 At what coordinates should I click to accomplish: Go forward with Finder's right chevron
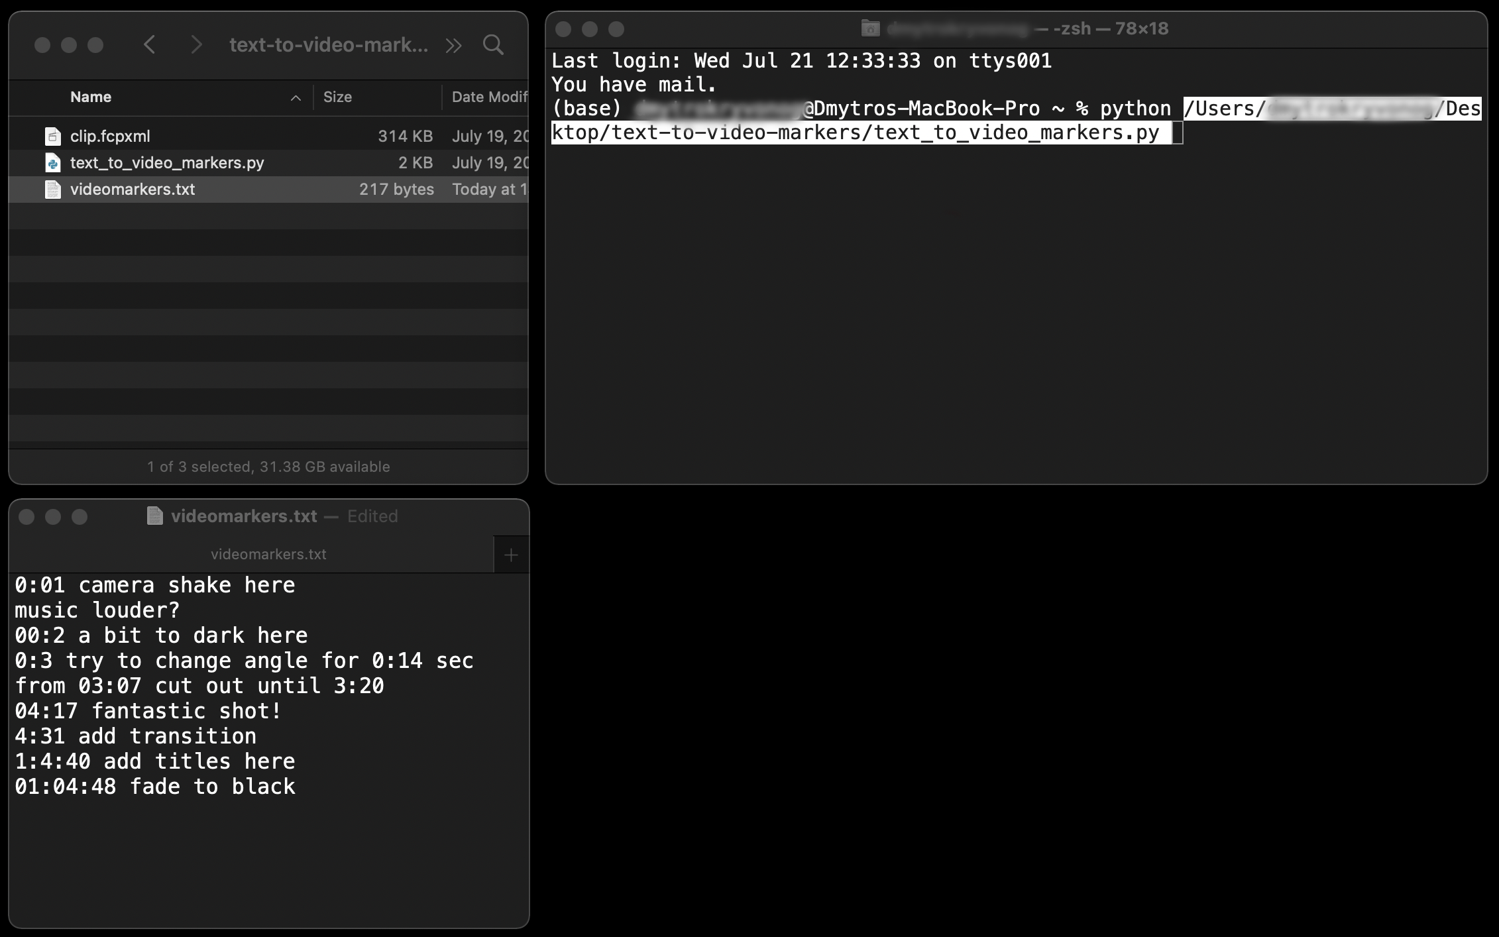tap(196, 45)
